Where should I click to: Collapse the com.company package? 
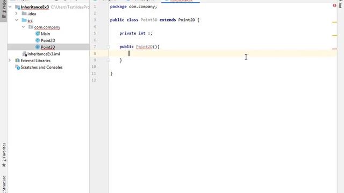click(23, 27)
